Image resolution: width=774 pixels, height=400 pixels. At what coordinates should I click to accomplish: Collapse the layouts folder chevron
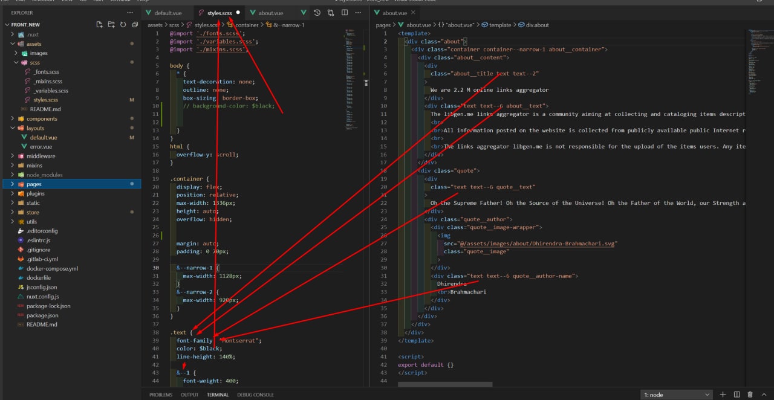coord(12,128)
